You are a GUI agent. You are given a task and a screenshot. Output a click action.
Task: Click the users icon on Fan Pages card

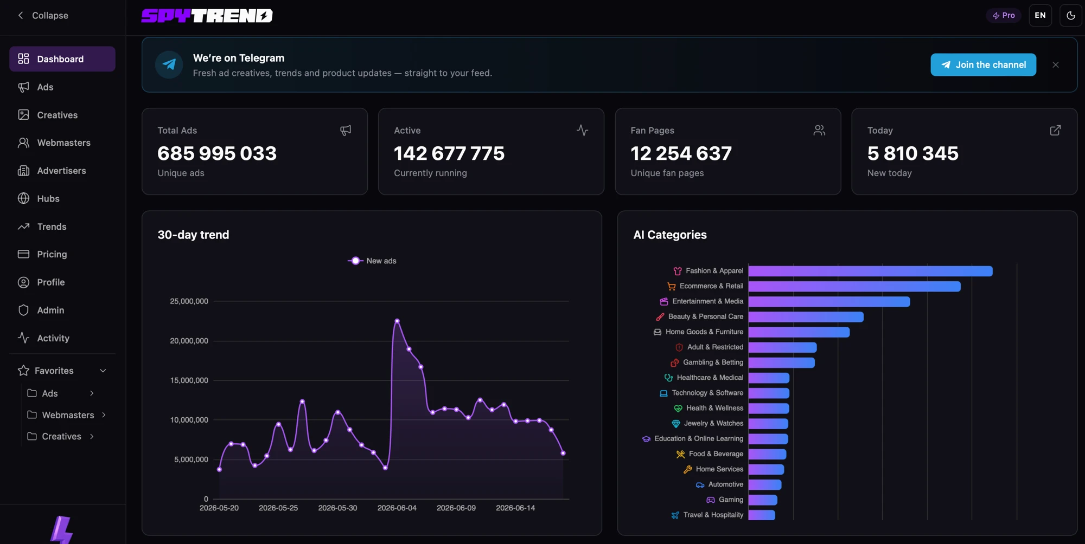coord(819,131)
